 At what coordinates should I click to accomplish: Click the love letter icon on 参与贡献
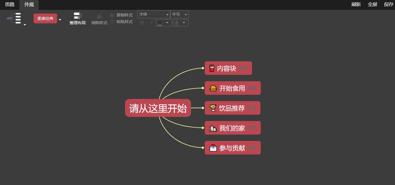(x=213, y=148)
